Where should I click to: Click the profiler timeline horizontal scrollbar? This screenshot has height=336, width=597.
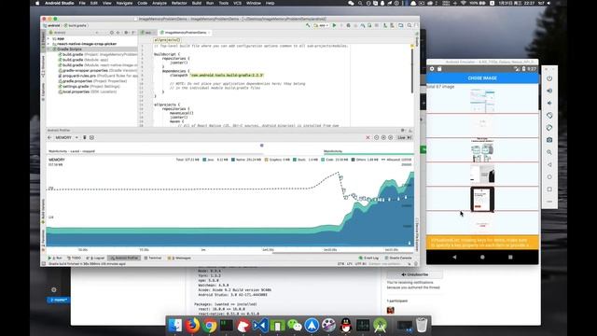click(343, 253)
